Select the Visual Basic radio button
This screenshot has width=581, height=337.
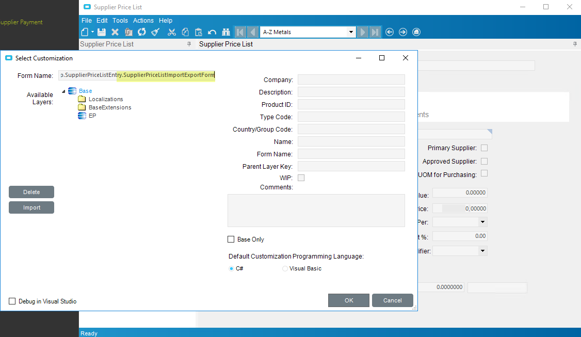[x=285, y=269]
